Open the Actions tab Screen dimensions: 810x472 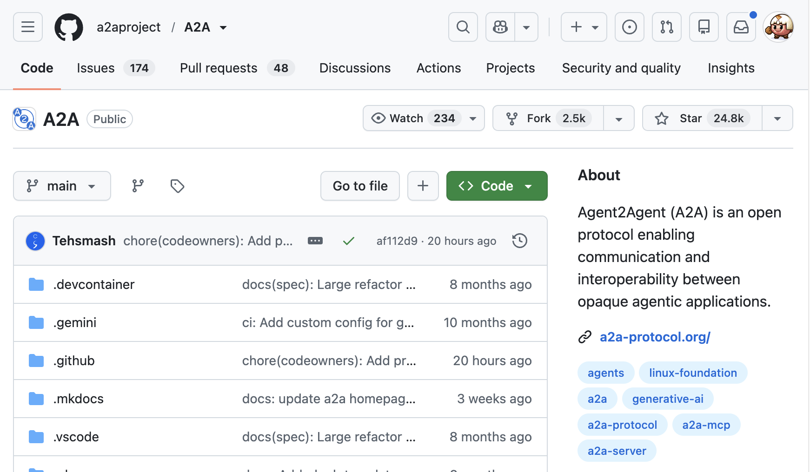pyautogui.click(x=438, y=68)
